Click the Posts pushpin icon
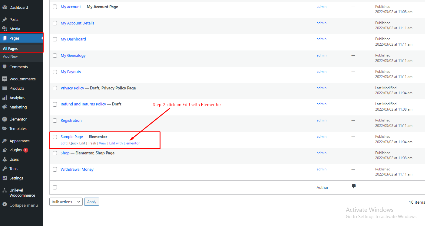430x226 pixels. pyautogui.click(x=5, y=20)
